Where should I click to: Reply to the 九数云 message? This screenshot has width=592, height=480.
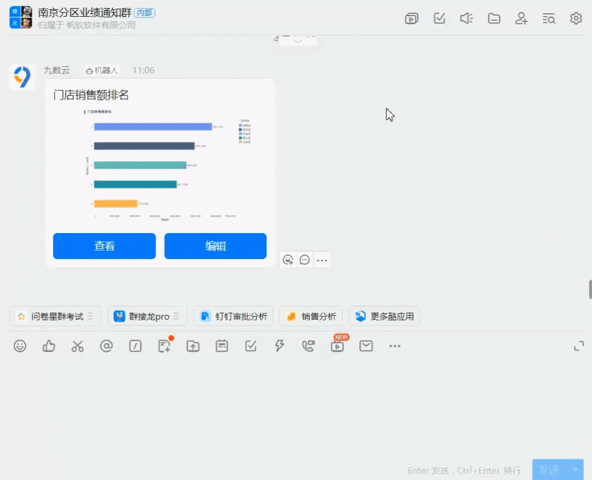305,260
